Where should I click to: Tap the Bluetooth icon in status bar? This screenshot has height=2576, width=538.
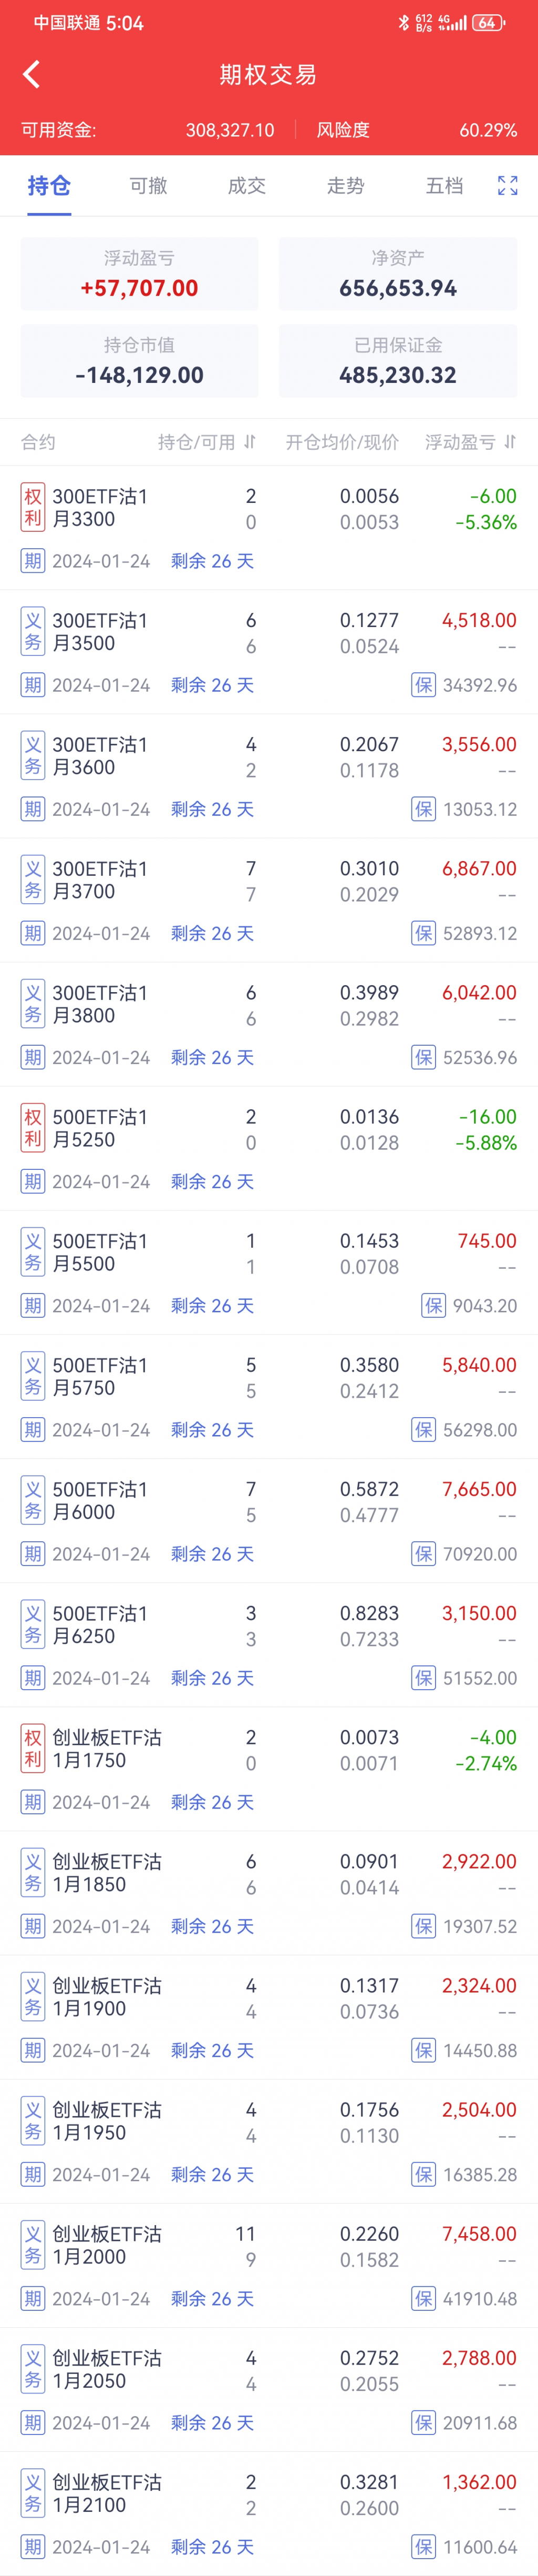click(x=403, y=22)
